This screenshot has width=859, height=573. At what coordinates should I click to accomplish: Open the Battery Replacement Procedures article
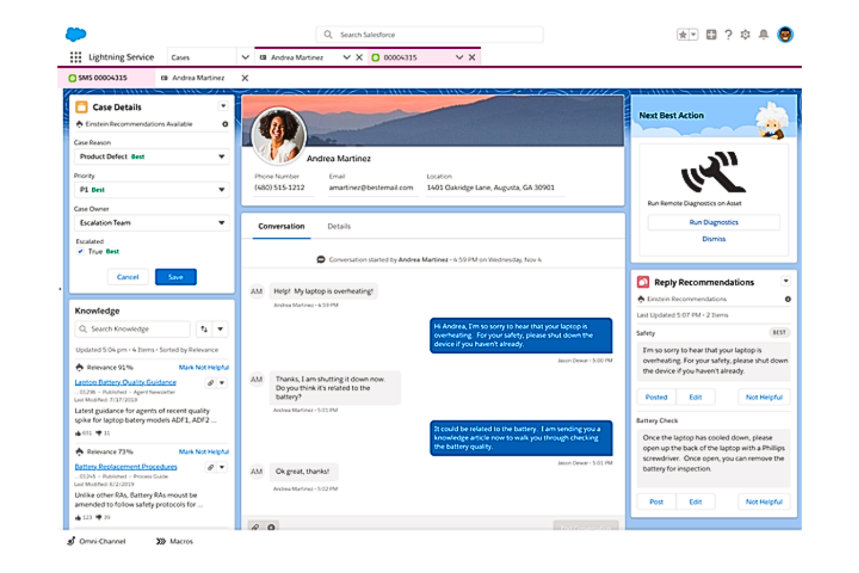point(126,467)
